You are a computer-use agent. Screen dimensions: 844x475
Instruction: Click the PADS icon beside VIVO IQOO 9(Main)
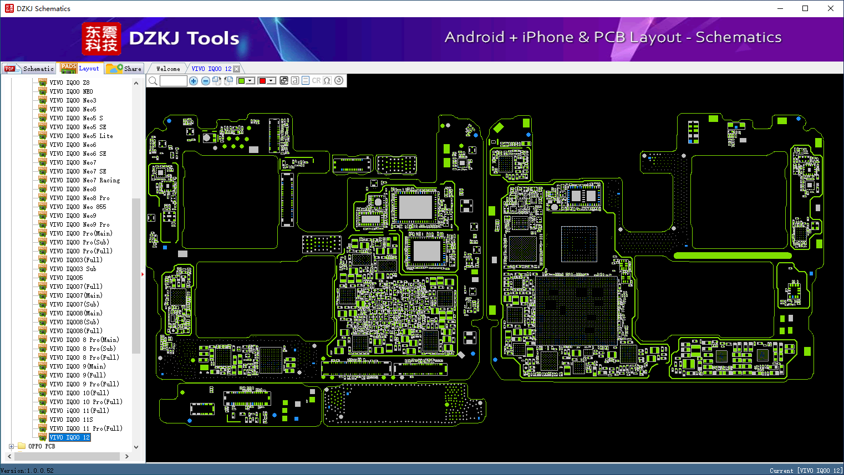[x=43, y=366]
